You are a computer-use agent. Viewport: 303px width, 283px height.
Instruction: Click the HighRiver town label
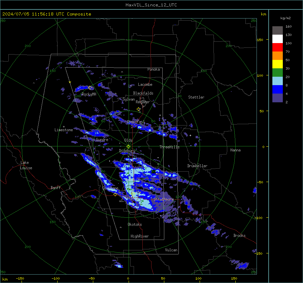pyautogui.click(x=140, y=236)
